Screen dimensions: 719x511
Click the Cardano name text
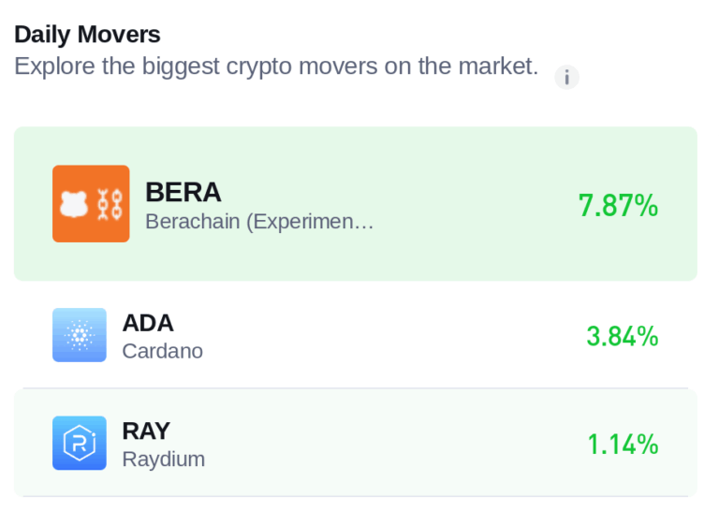click(x=163, y=352)
